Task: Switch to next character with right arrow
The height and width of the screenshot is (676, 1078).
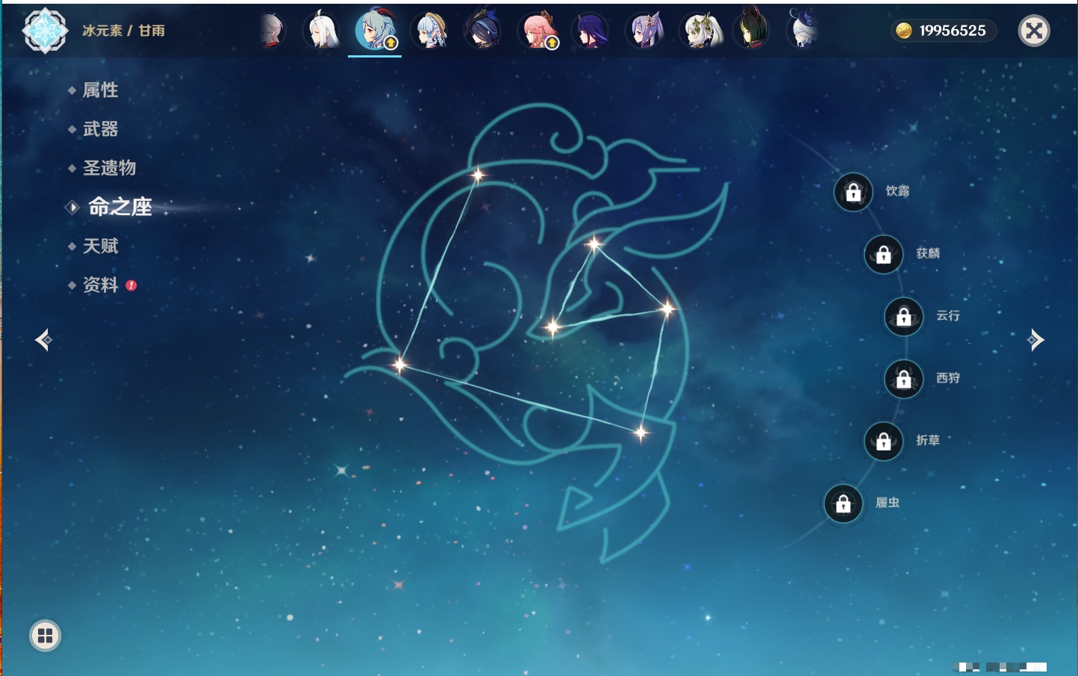Action: click(1035, 340)
